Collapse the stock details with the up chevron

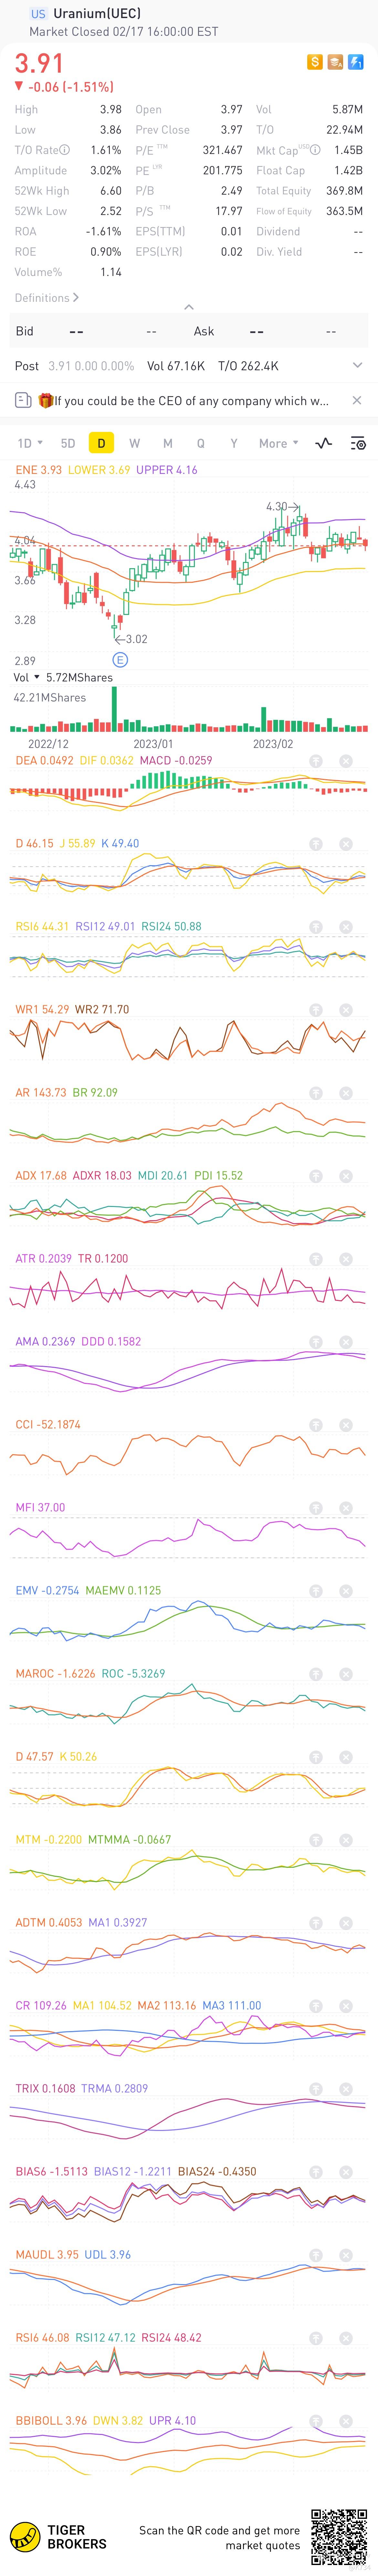click(x=189, y=307)
